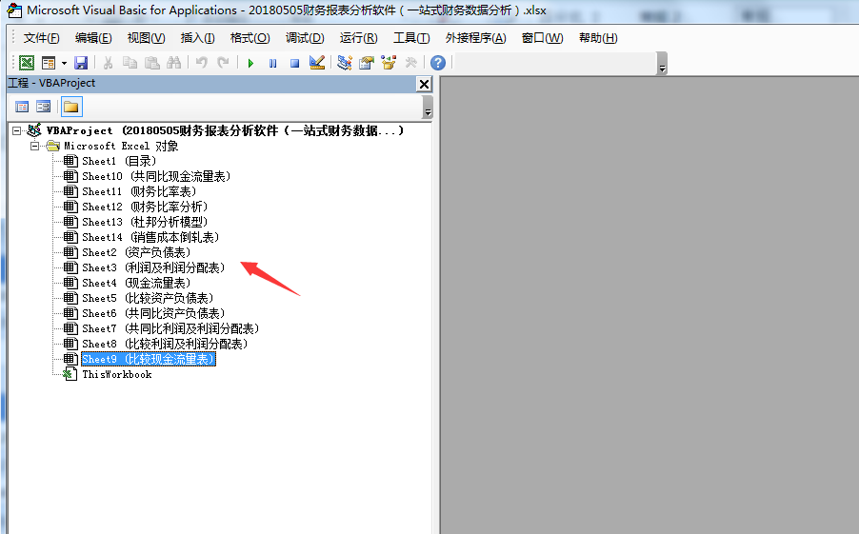This screenshot has width=859, height=534.
Task: Select Sheet13 (杜邦分析模型)
Action: tap(145, 223)
